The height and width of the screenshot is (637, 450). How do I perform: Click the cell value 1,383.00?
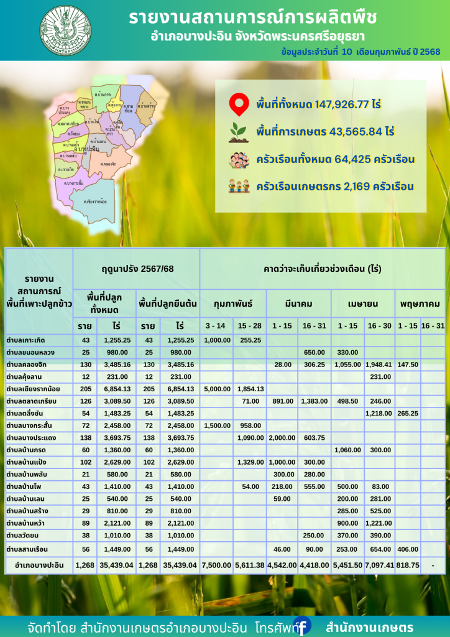point(315,401)
